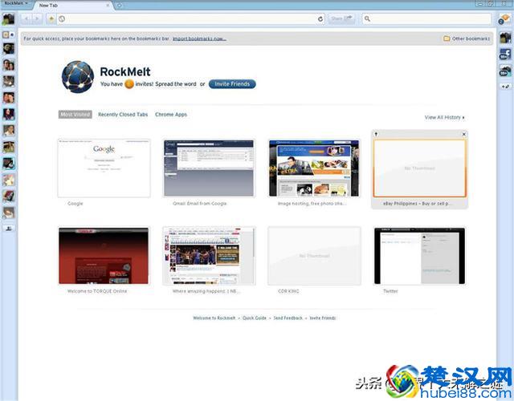This screenshot has width=514, height=401.
Task: Open the Other bookmarks folder
Action: (x=467, y=38)
